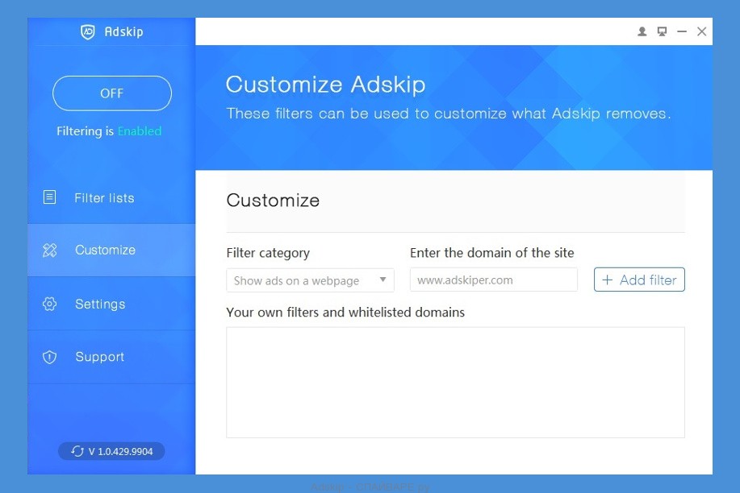Go to the Settings section
This screenshot has height=493, width=740.
point(111,304)
